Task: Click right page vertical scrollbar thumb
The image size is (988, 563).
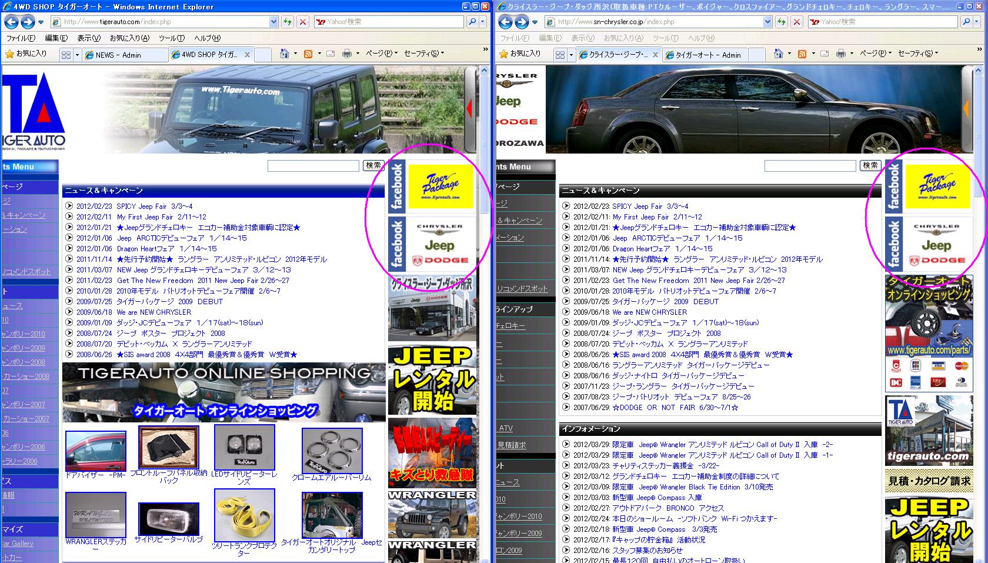Action: click(x=979, y=136)
